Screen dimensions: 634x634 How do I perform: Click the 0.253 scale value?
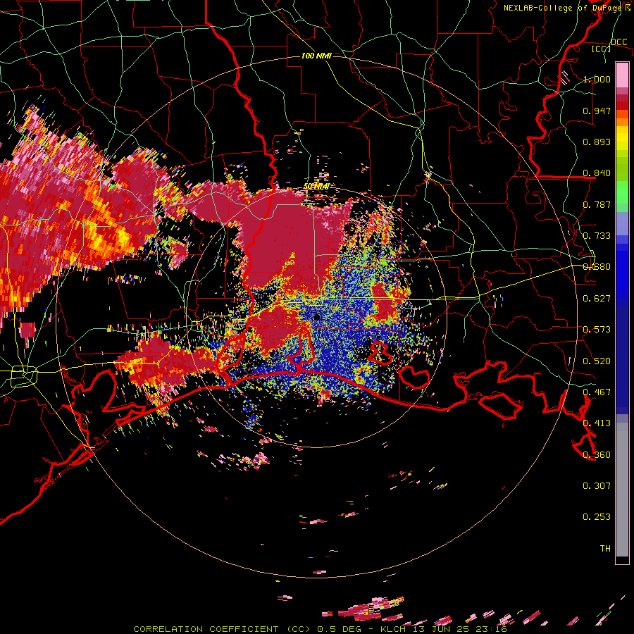597,517
